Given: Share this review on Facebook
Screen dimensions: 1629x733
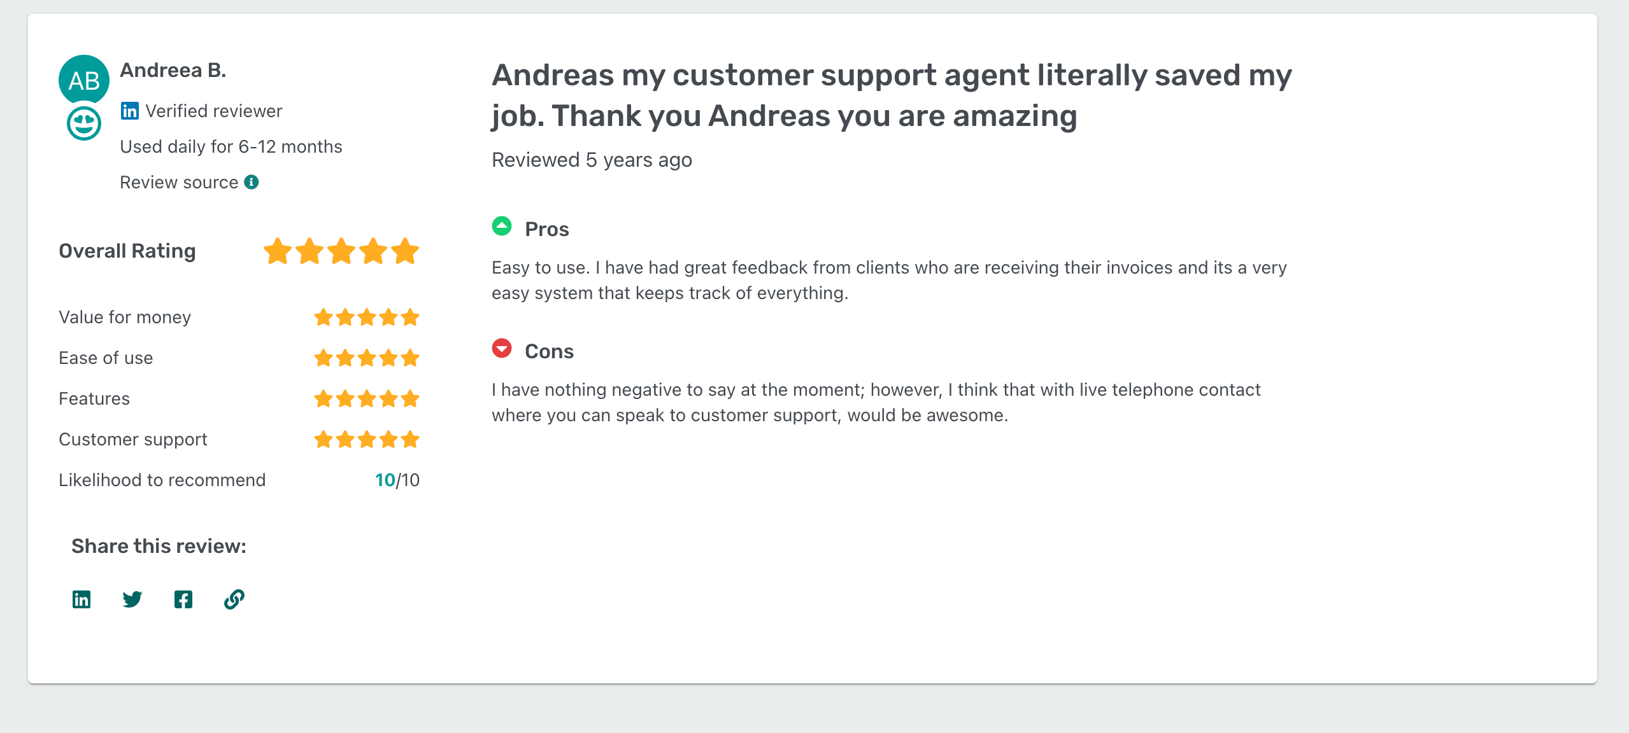Looking at the screenshot, I should [183, 599].
